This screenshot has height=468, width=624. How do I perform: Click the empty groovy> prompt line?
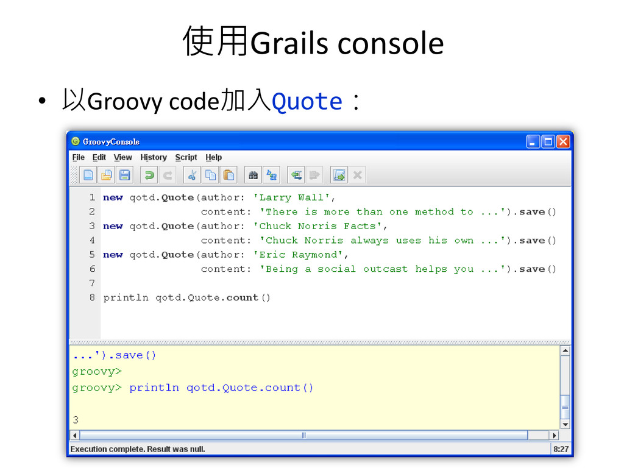[x=97, y=372]
